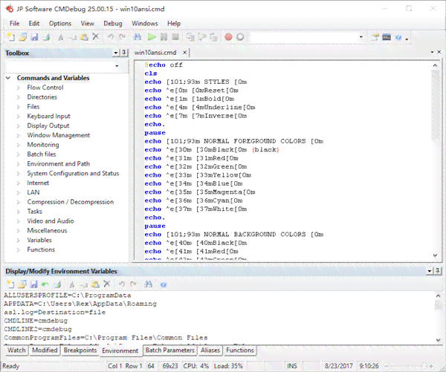Open the File menu
The width and height of the screenshot is (446, 372).
click(15, 24)
